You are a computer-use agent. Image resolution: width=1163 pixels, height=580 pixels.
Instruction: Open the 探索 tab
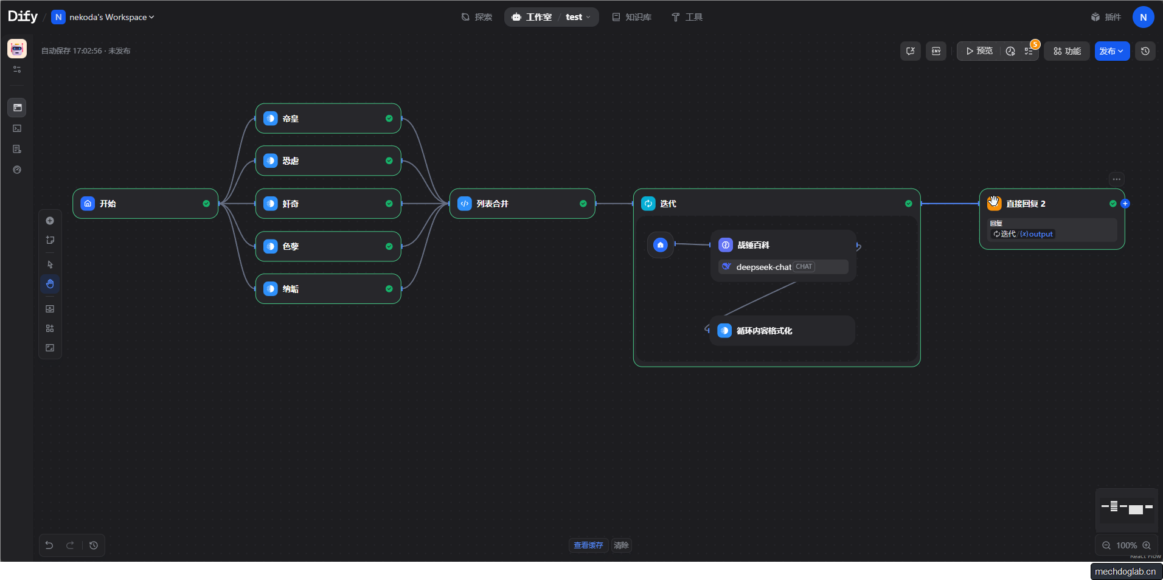(477, 17)
